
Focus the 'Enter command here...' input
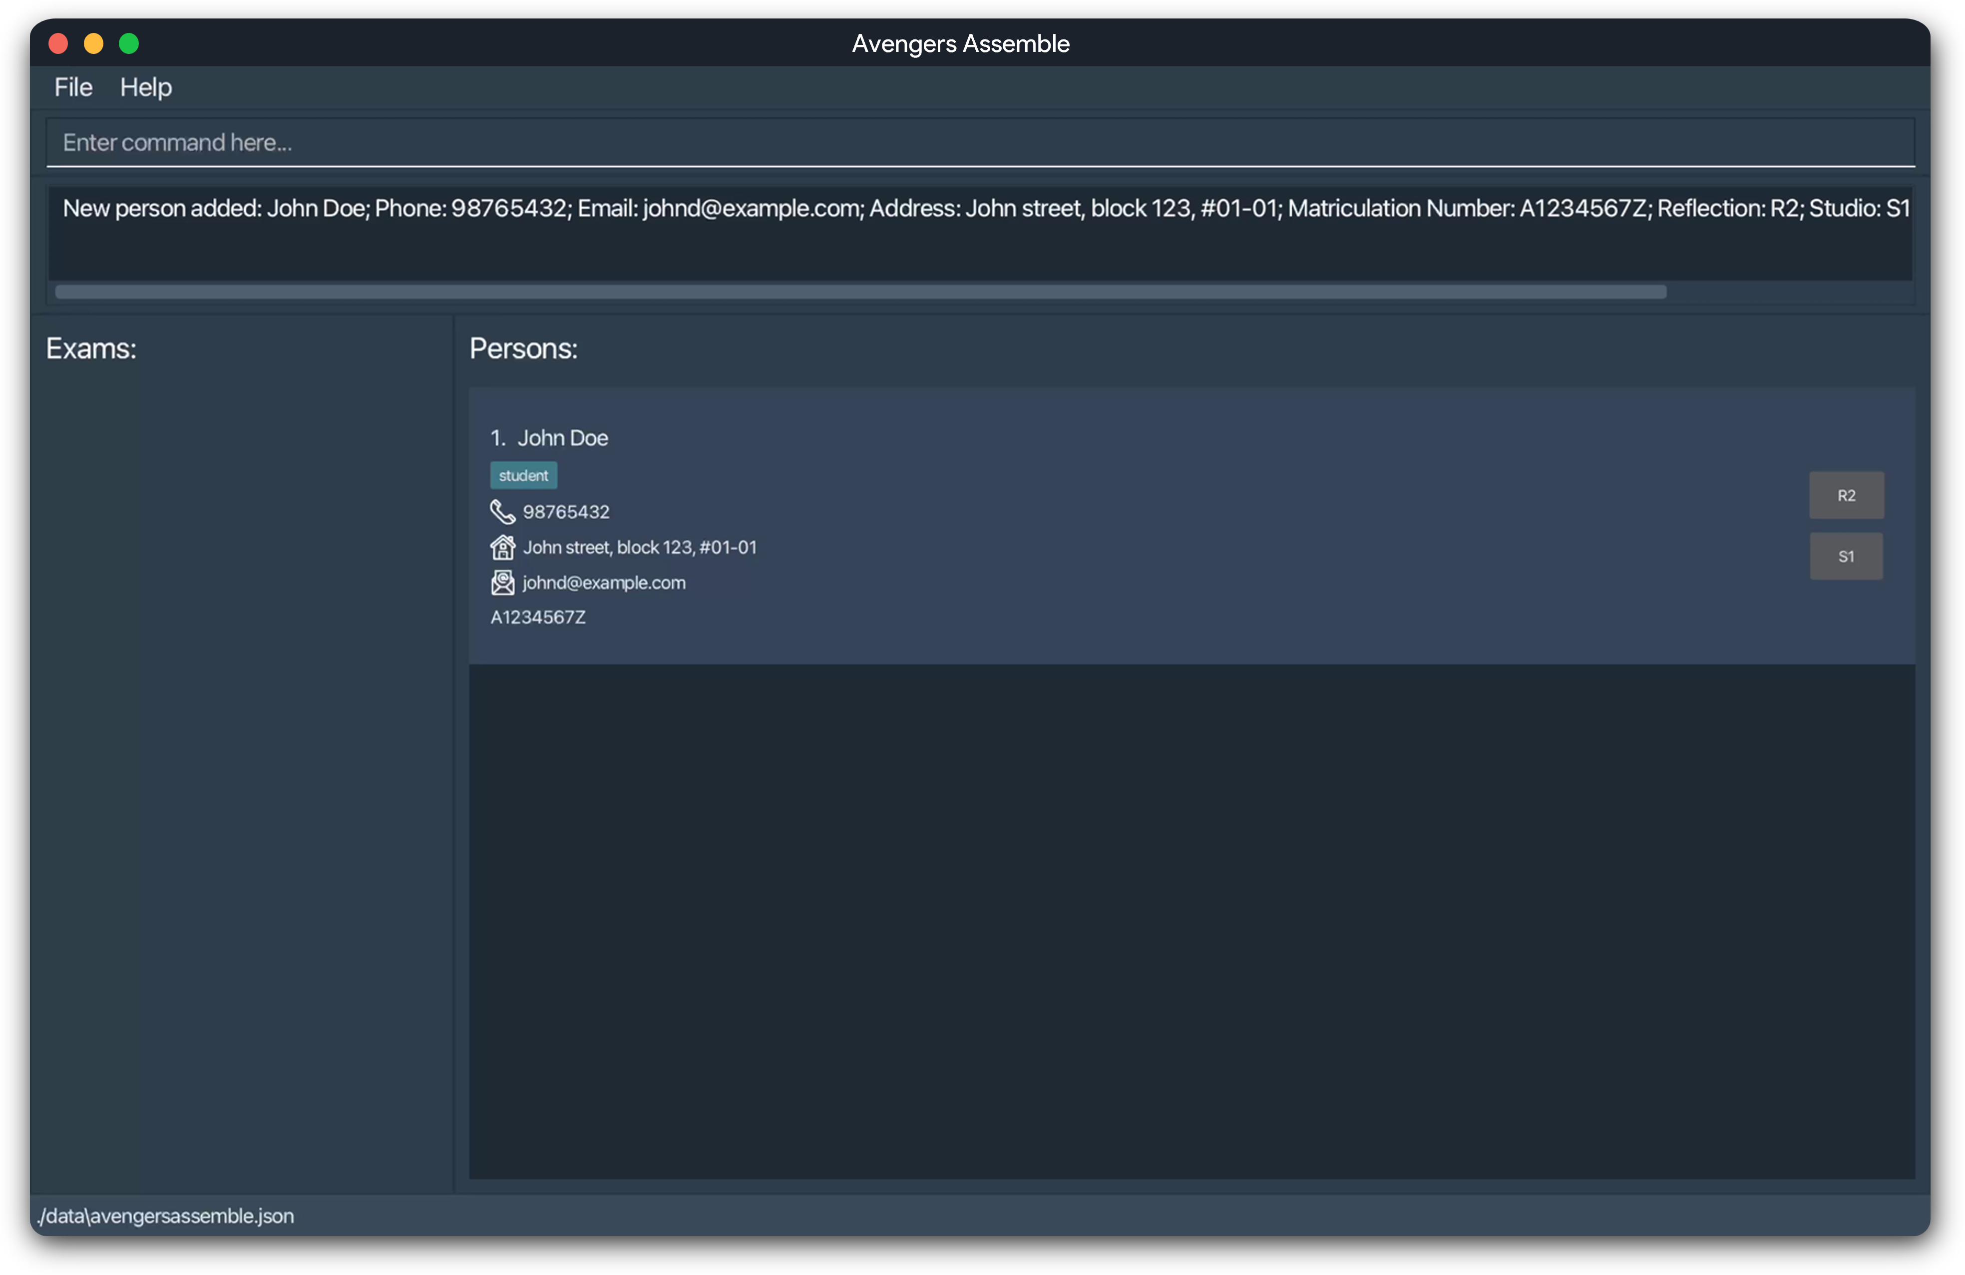980,143
